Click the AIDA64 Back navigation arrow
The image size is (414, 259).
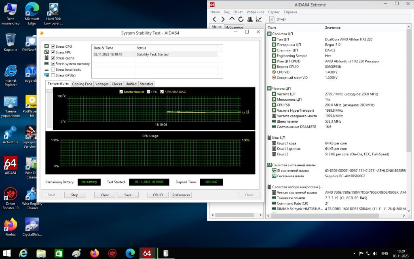pos(214,19)
